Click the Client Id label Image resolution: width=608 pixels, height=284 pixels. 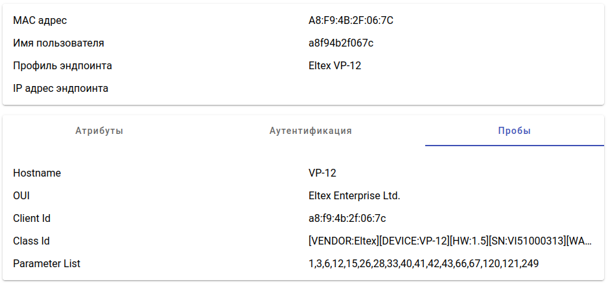click(x=32, y=219)
